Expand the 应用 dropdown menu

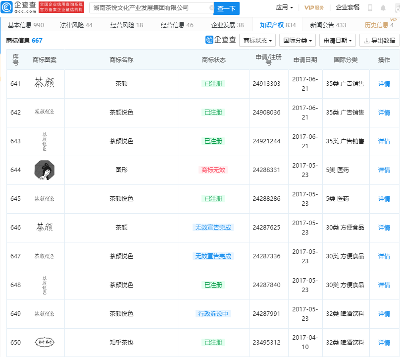(284, 7)
